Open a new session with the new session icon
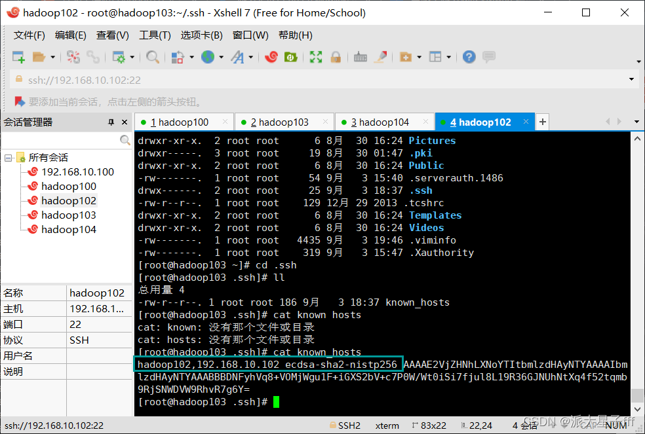This screenshot has height=434, width=645. pyautogui.click(x=18, y=57)
